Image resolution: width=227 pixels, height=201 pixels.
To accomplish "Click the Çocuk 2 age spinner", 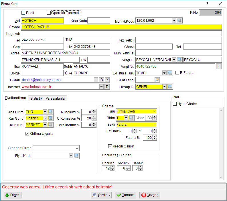I will (128, 168).
